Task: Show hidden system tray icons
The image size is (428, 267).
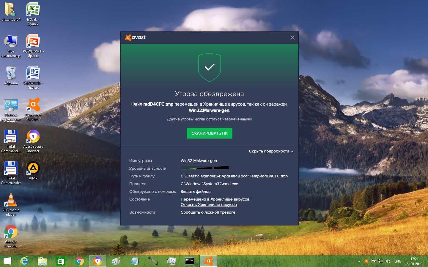Action: (359, 261)
